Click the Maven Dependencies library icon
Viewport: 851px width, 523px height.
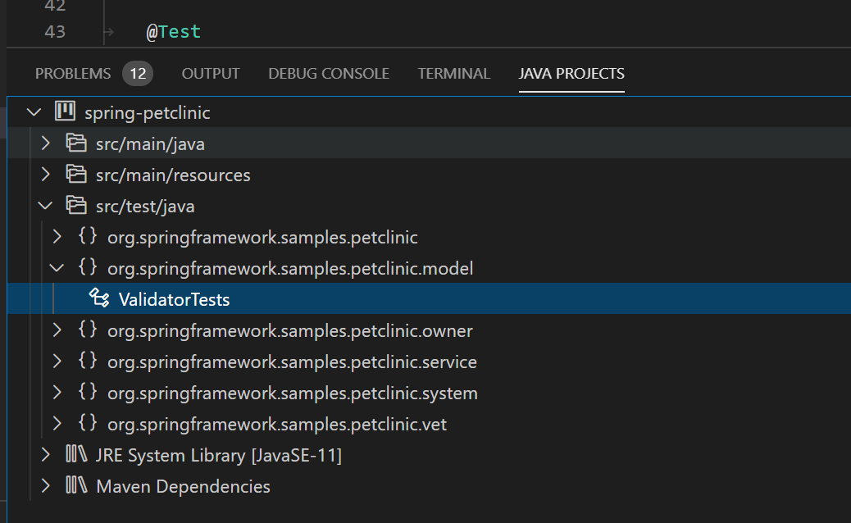[76, 485]
